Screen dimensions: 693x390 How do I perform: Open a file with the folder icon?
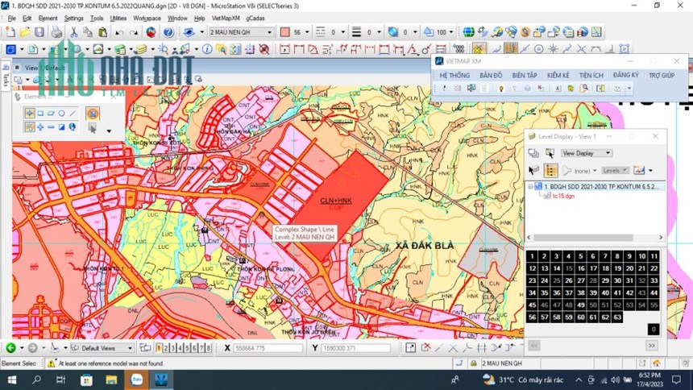click(x=25, y=32)
